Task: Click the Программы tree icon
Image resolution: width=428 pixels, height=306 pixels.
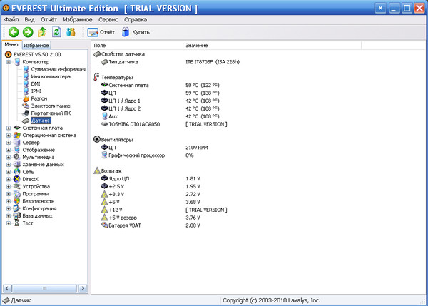Action: [x=17, y=194]
